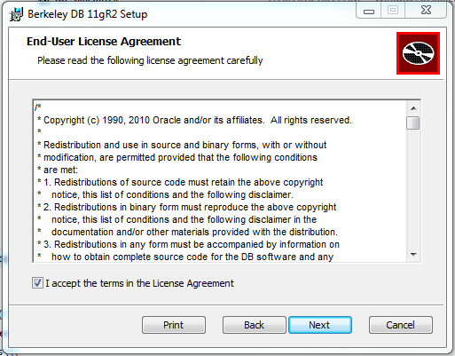Click the installer icon in title bar
The image size is (455, 356).
(x=16, y=14)
